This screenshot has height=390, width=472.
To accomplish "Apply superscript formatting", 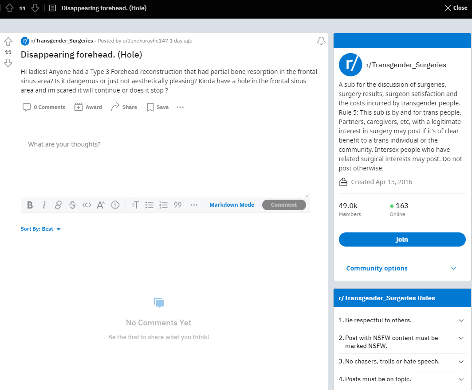I will click(101, 205).
